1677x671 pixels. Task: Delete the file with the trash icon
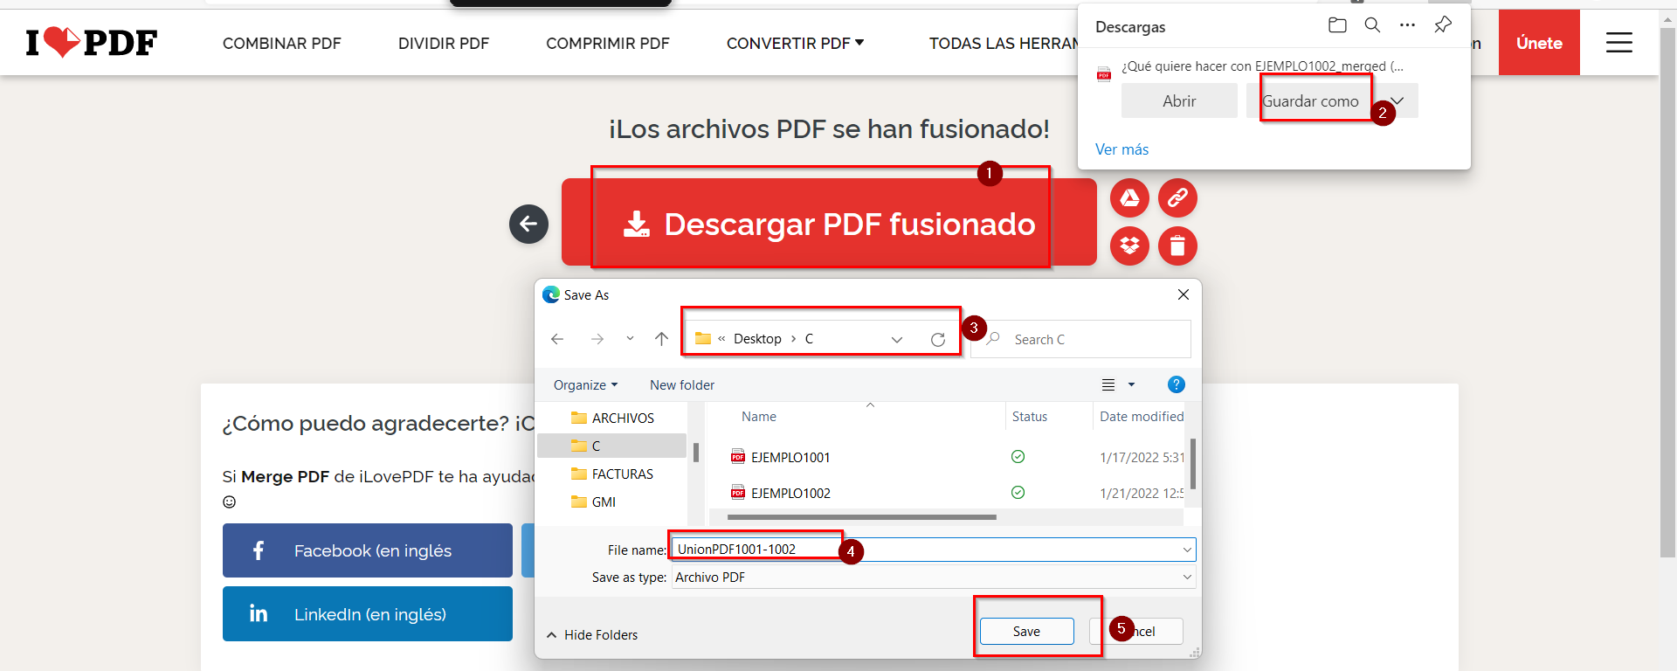1177,246
